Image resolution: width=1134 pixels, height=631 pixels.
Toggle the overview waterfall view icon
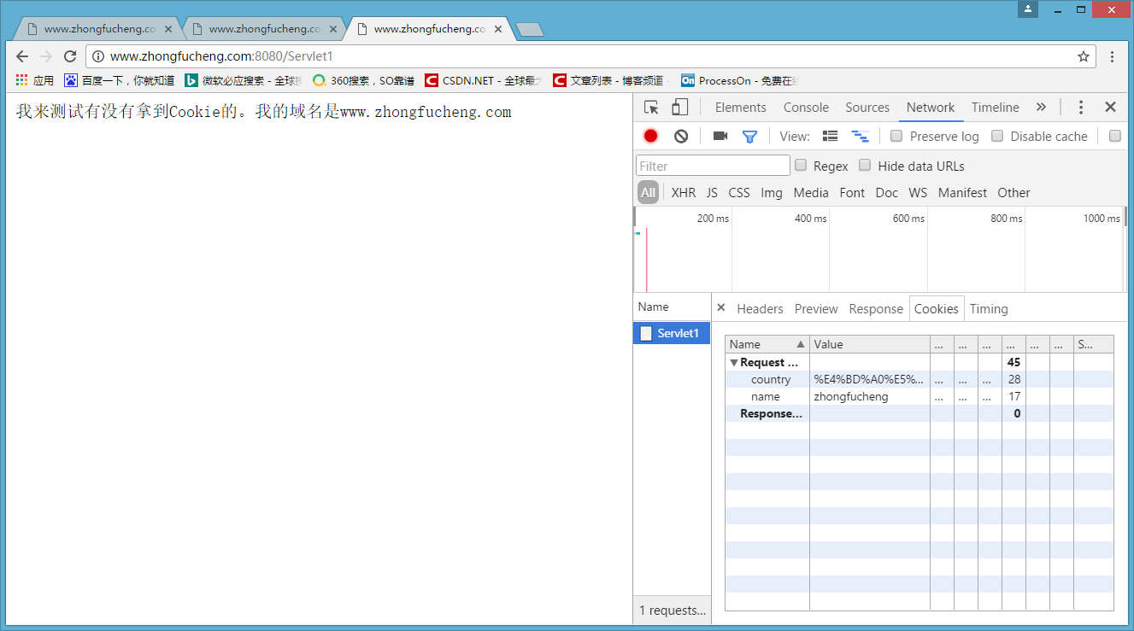pyautogui.click(x=860, y=136)
